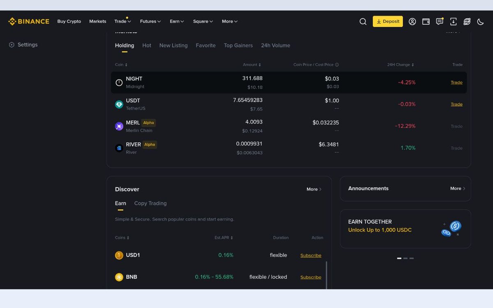Viewport: 493px width, 308px height.
Task: Open the user profile icon
Action: tap(412, 21)
